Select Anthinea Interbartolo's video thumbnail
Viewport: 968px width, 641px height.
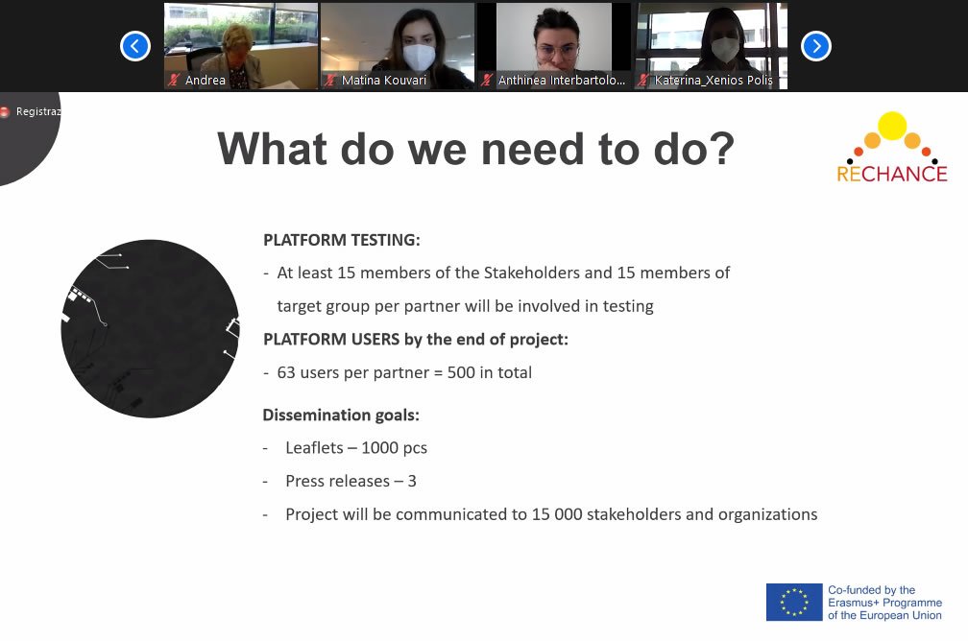[554, 46]
